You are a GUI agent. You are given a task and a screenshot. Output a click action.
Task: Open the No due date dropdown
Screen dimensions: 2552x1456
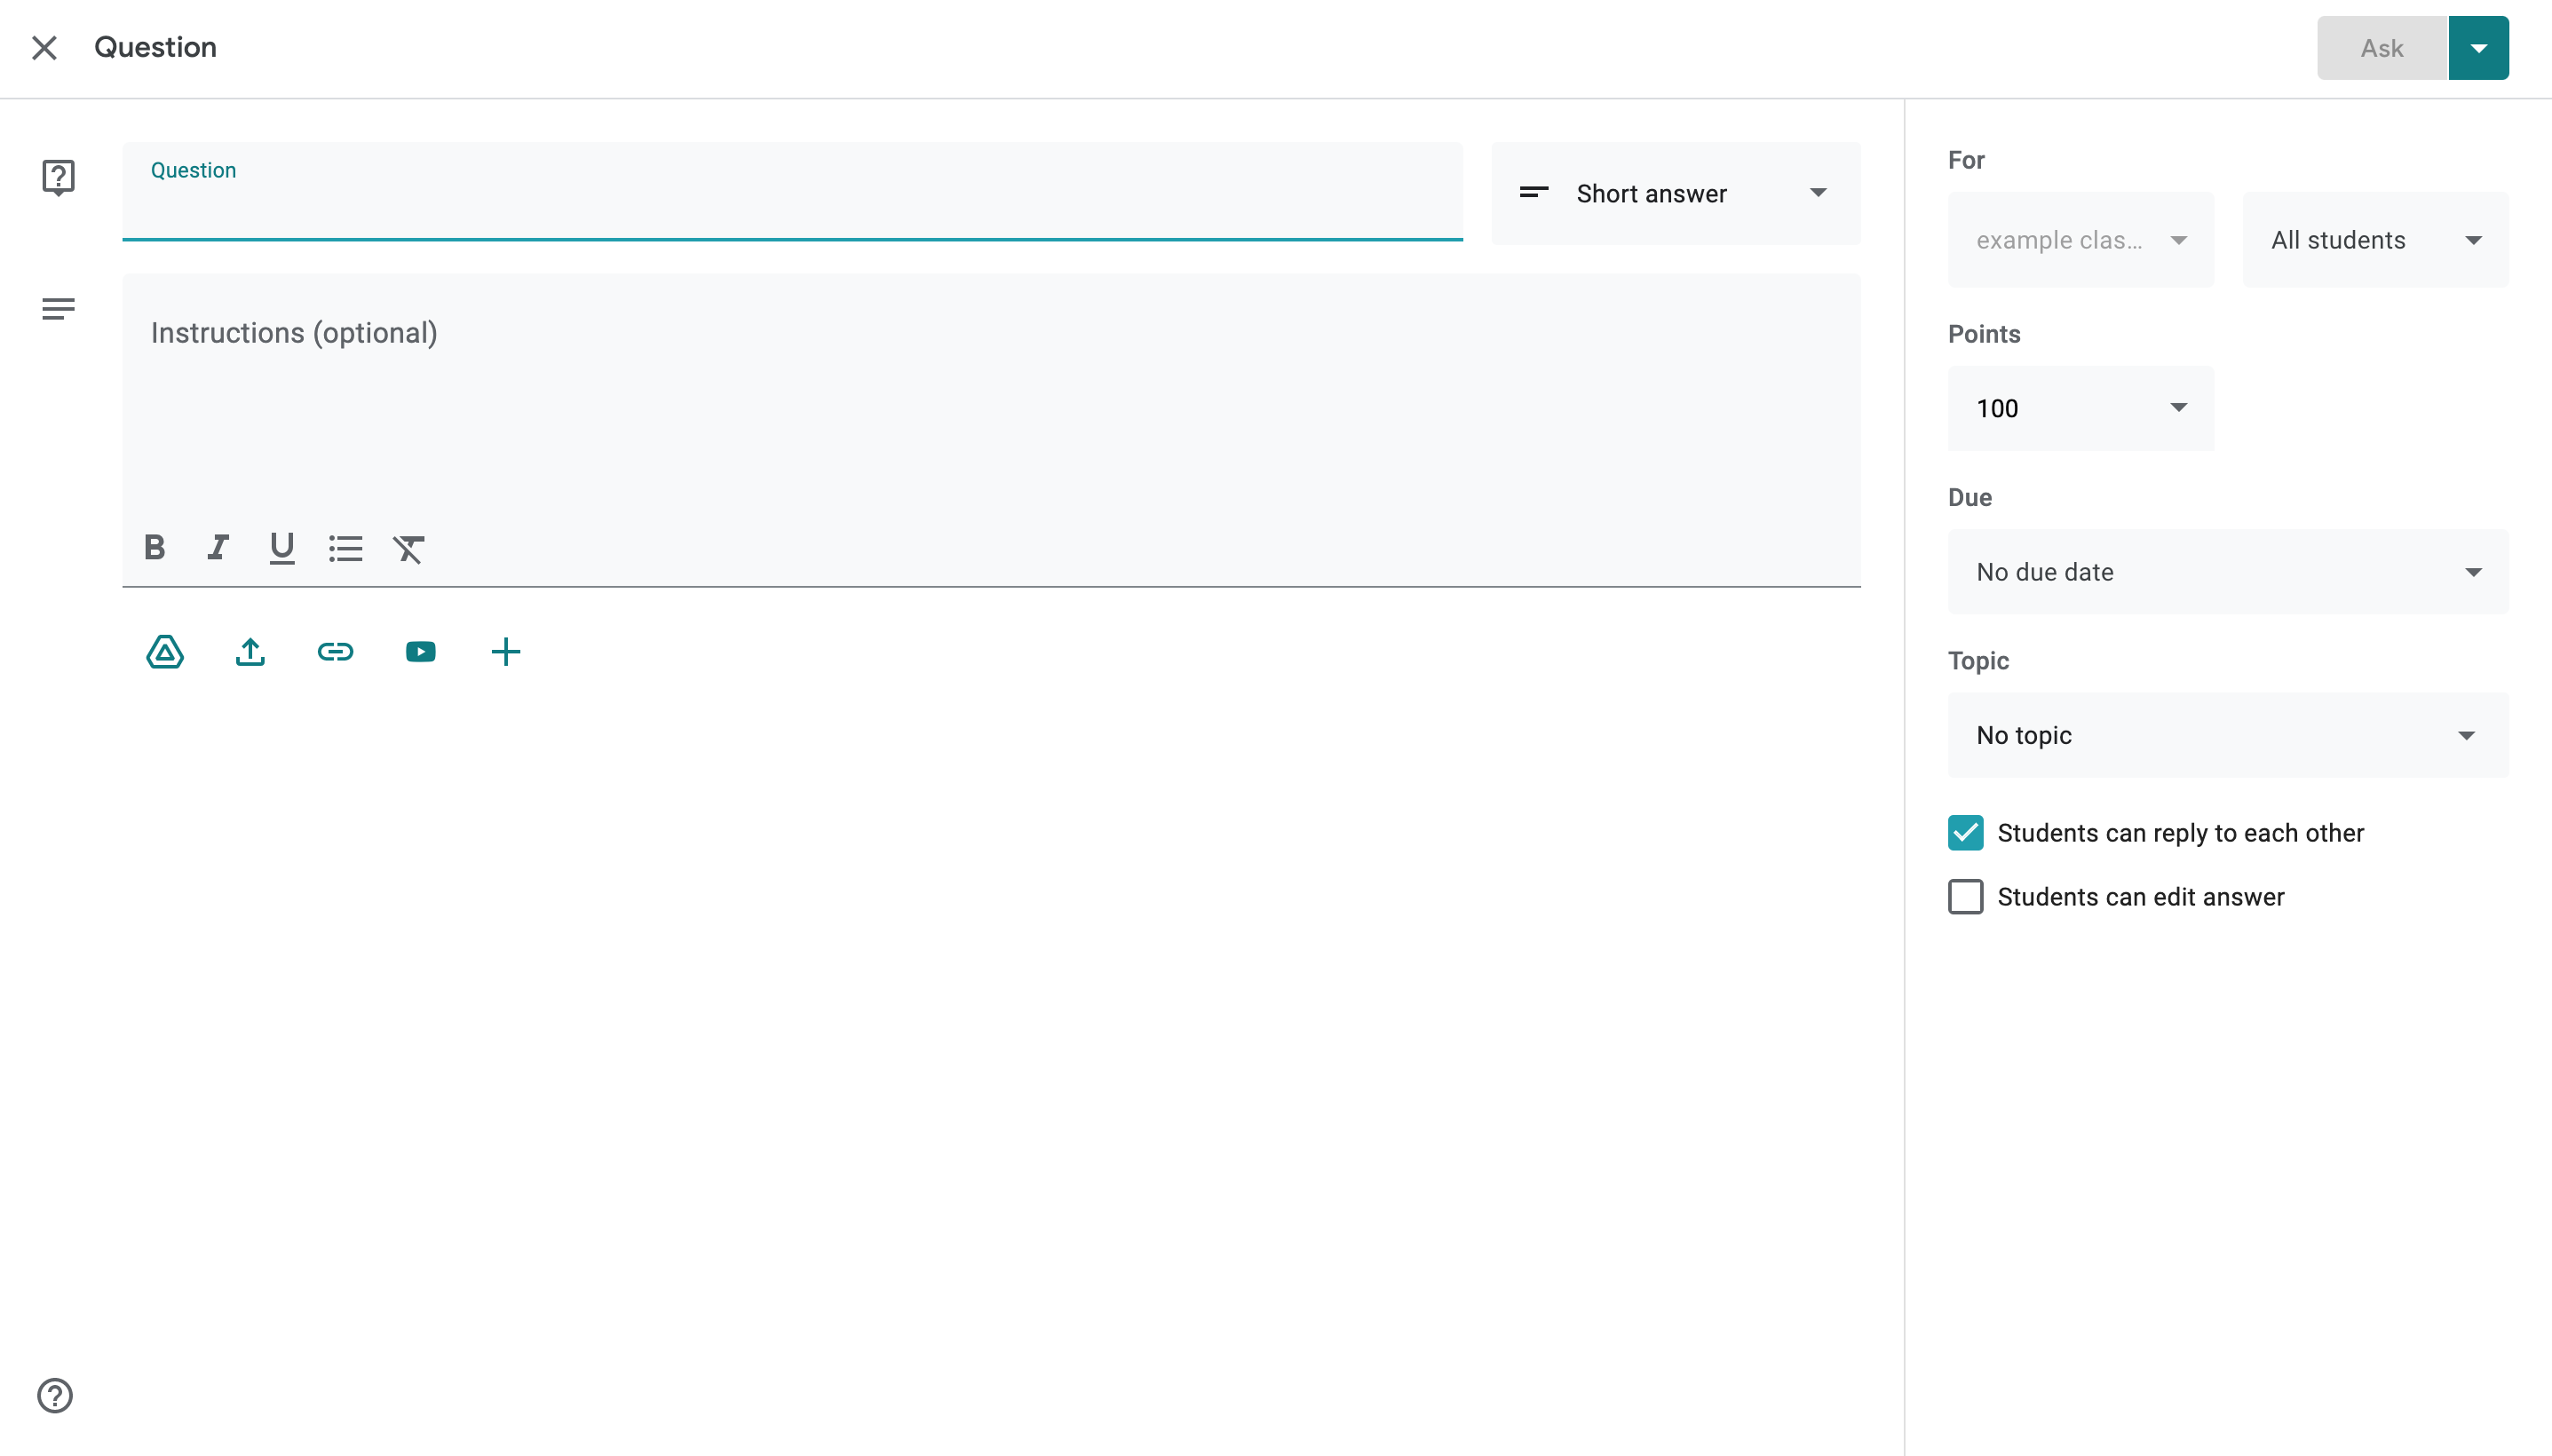(x=2227, y=572)
